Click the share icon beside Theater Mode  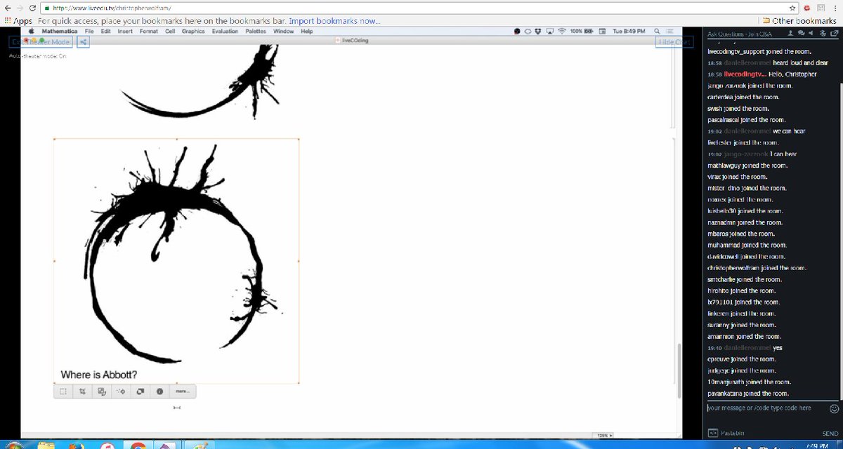[83, 42]
